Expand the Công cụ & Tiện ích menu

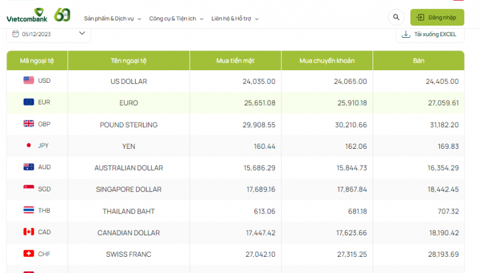(x=176, y=19)
